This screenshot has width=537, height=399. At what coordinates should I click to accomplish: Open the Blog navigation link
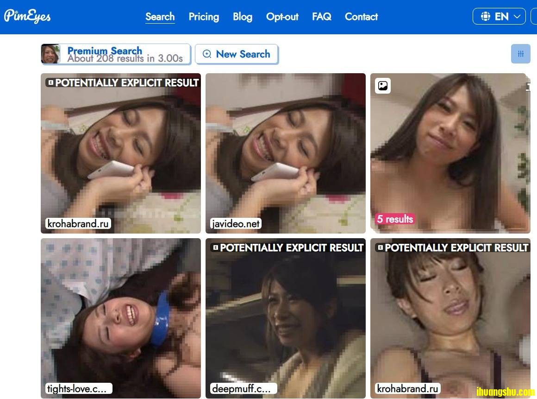pos(243,17)
